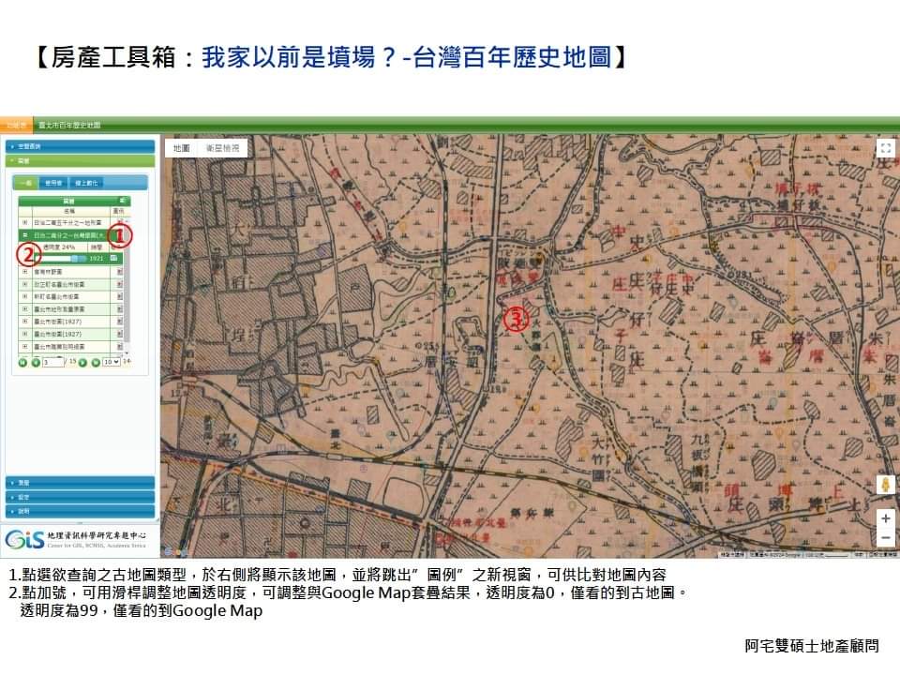Click icon beside the 1921 year label
This screenshot has width=900, height=675.
[113, 258]
